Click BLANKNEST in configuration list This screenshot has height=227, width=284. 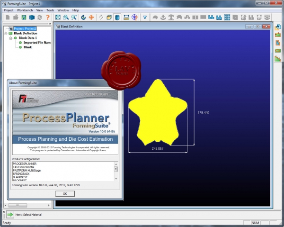click(x=20, y=177)
